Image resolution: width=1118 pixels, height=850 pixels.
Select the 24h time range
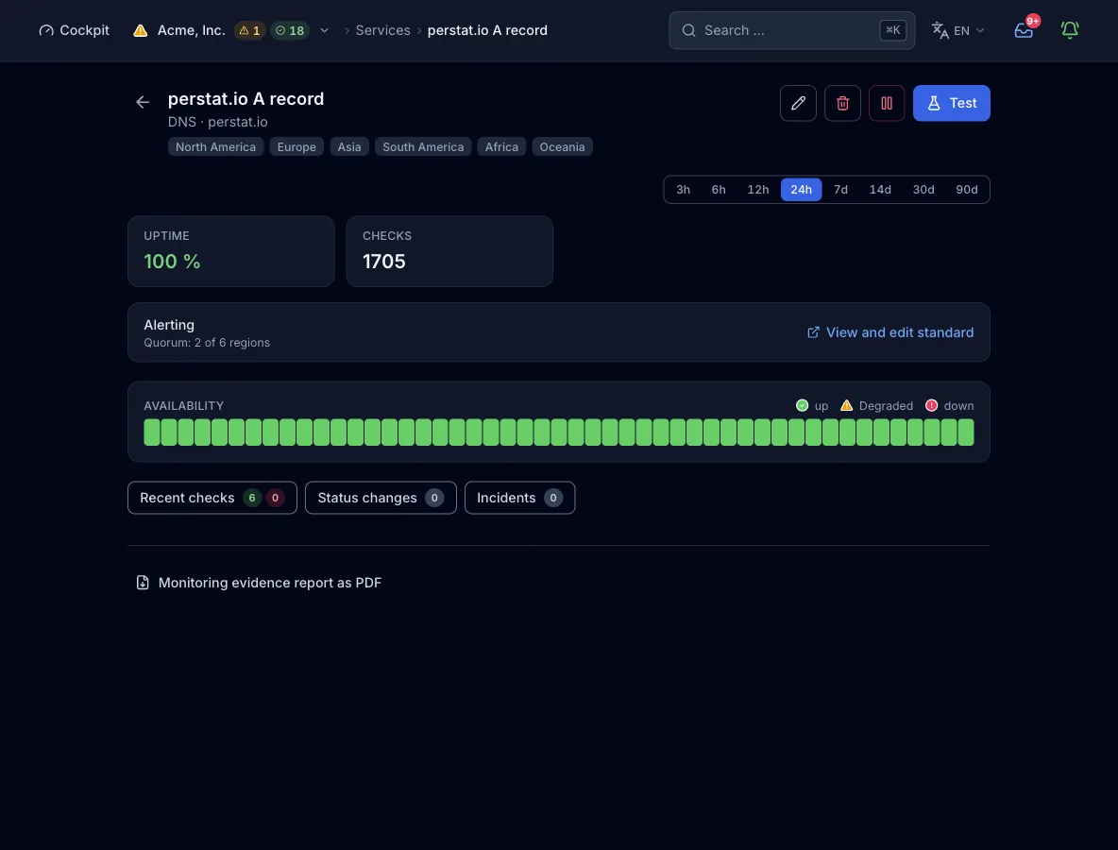[x=801, y=190]
